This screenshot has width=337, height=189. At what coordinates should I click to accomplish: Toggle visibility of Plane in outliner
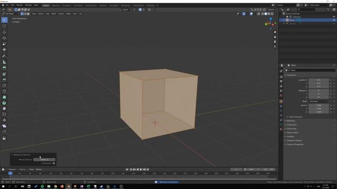point(334,20)
